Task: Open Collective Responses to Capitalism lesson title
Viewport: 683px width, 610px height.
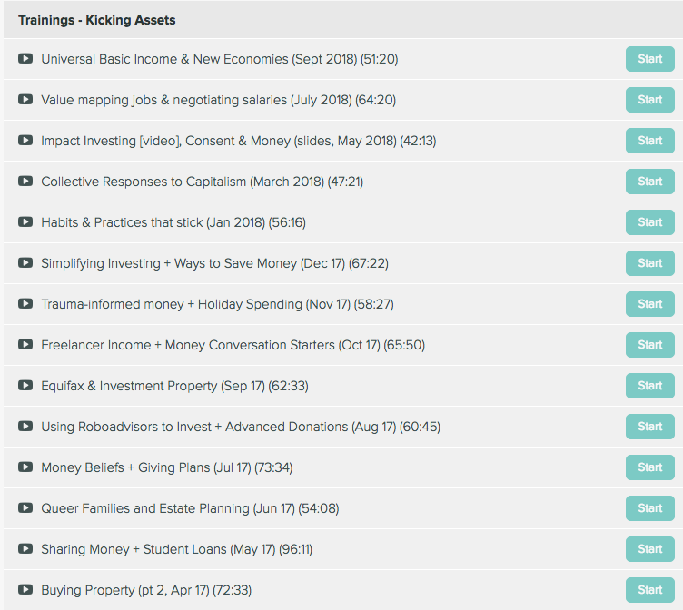Action: tap(203, 182)
